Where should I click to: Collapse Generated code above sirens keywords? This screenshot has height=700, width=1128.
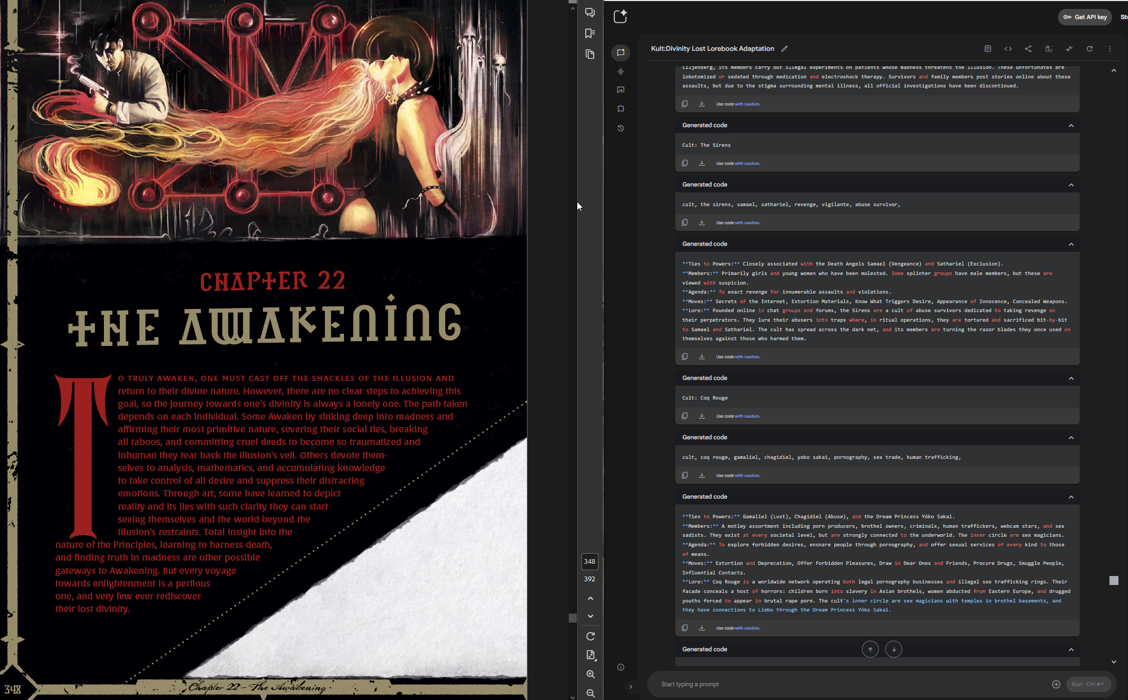pos(1071,185)
